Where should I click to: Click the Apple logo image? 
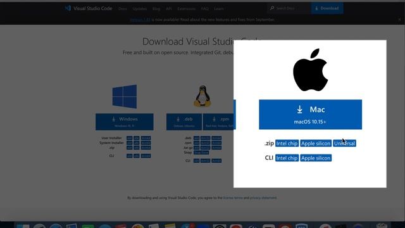point(310,70)
